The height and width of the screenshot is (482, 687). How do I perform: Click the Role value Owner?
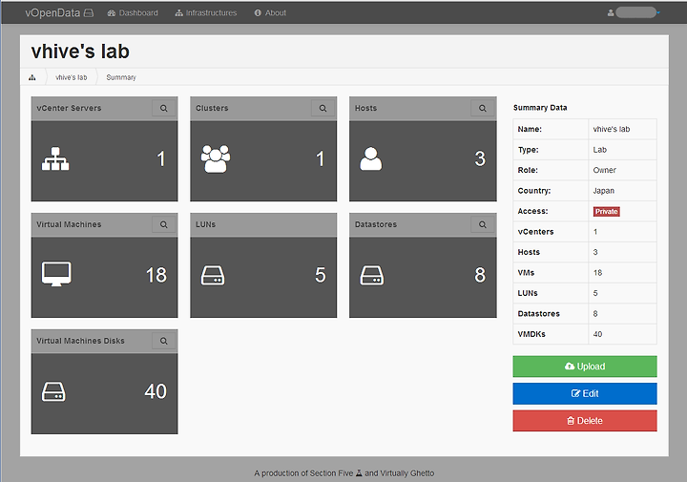tap(605, 170)
